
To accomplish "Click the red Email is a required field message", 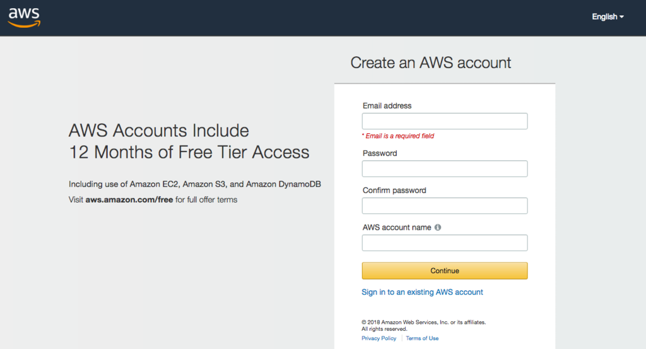I will pyautogui.click(x=399, y=136).
